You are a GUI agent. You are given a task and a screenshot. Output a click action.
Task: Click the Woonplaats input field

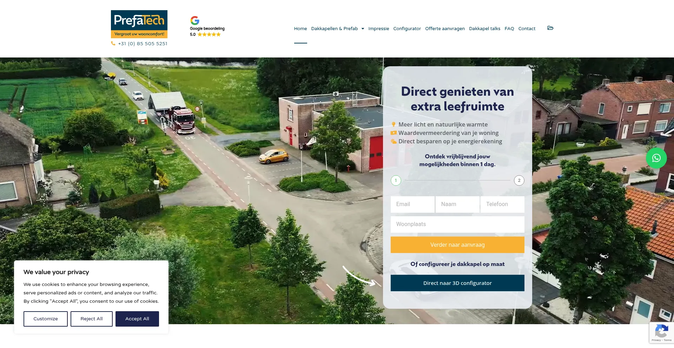[x=457, y=224]
